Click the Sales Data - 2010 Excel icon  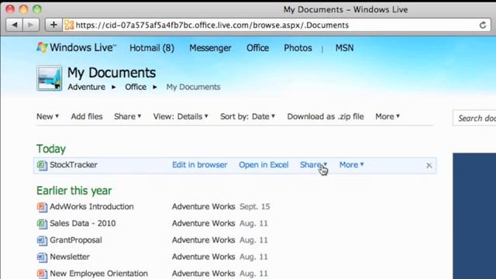42,224
